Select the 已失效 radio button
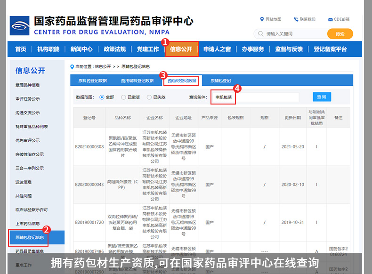Image resolution: width=372 pixels, height=274 pixels. (x=149, y=97)
